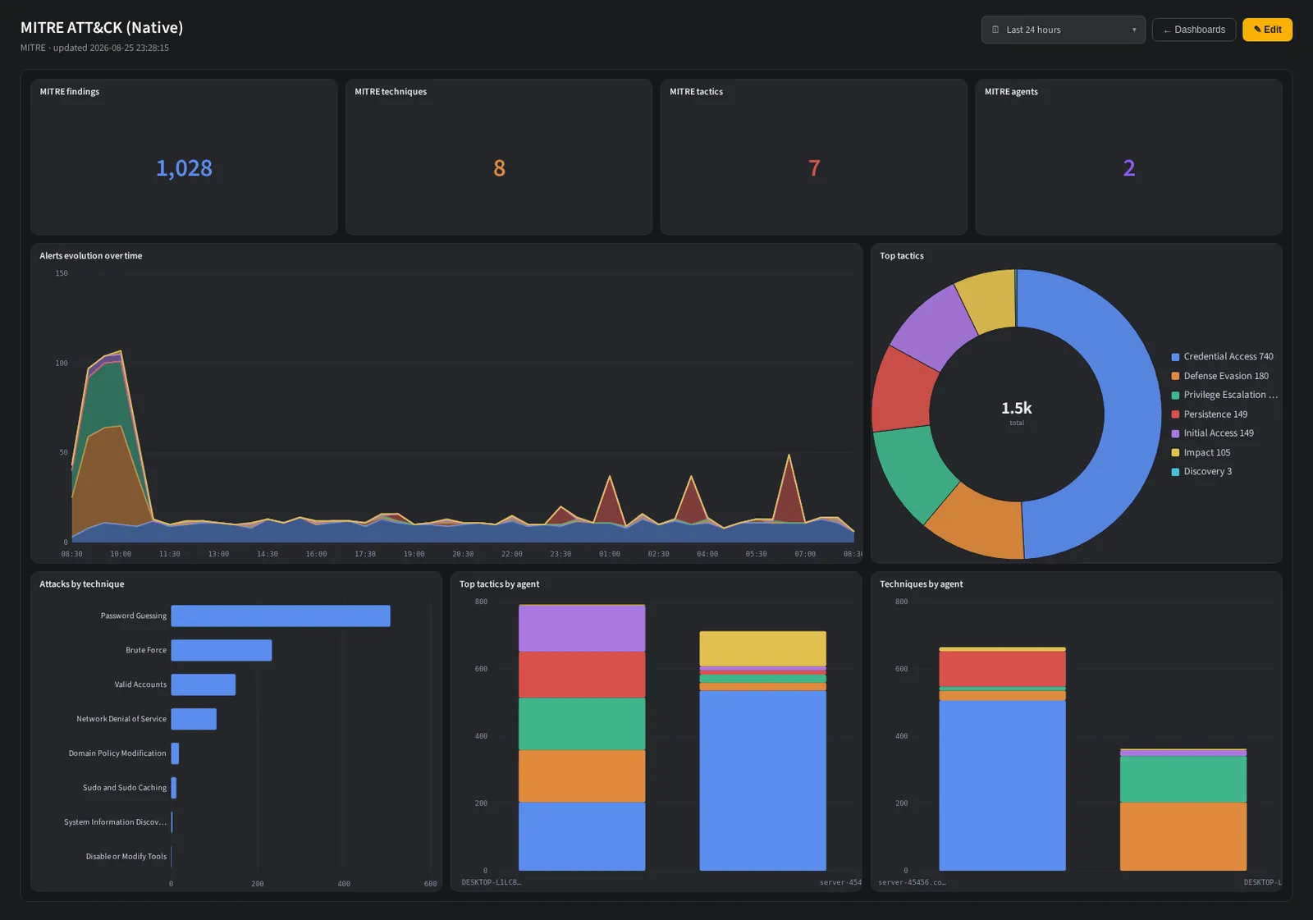1313x920 pixels.
Task: Click the Sudo and Sudo Caching bar
Action: click(174, 788)
